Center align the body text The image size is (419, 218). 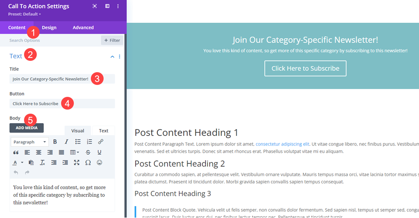[39, 152]
